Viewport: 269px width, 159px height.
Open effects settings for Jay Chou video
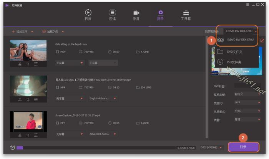click(36, 100)
